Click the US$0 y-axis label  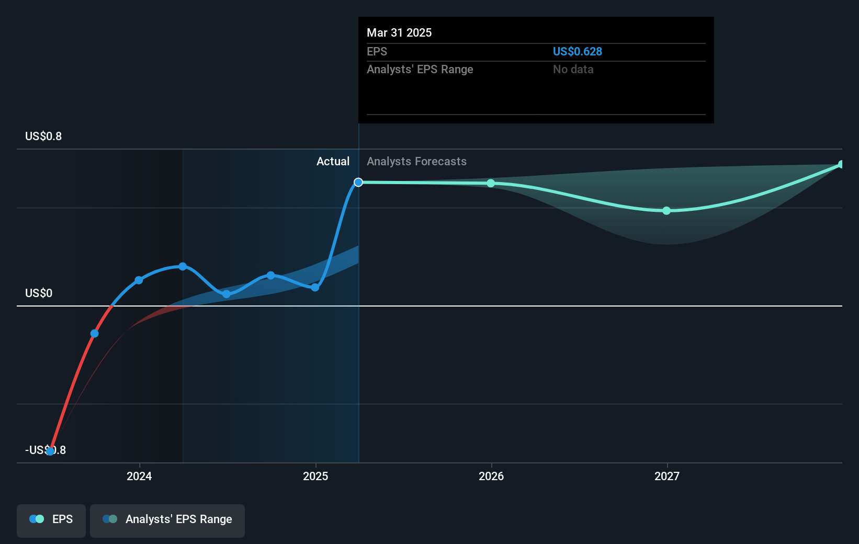click(39, 293)
